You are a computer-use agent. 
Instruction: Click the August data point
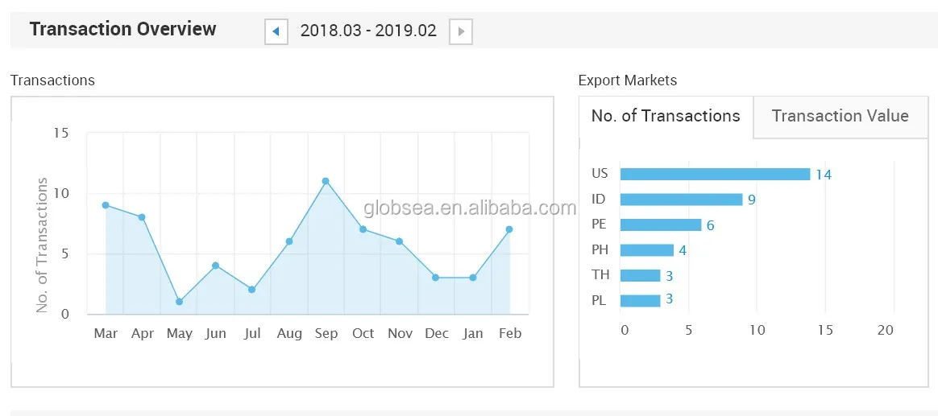coord(289,241)
